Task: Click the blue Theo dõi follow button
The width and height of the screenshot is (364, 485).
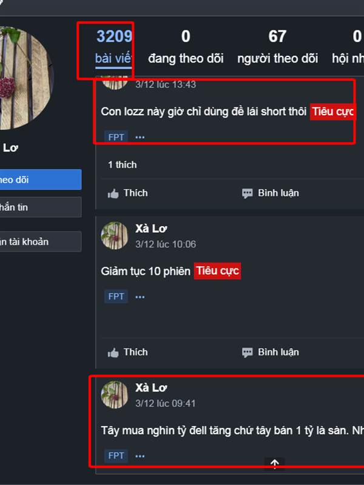Action: (40, 179)
